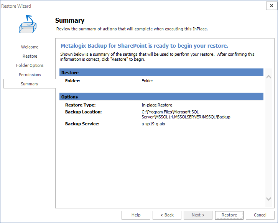Click the a-sp19-g-aio backup service value
The height and width of the screenshot is (223, 278).
153,124
